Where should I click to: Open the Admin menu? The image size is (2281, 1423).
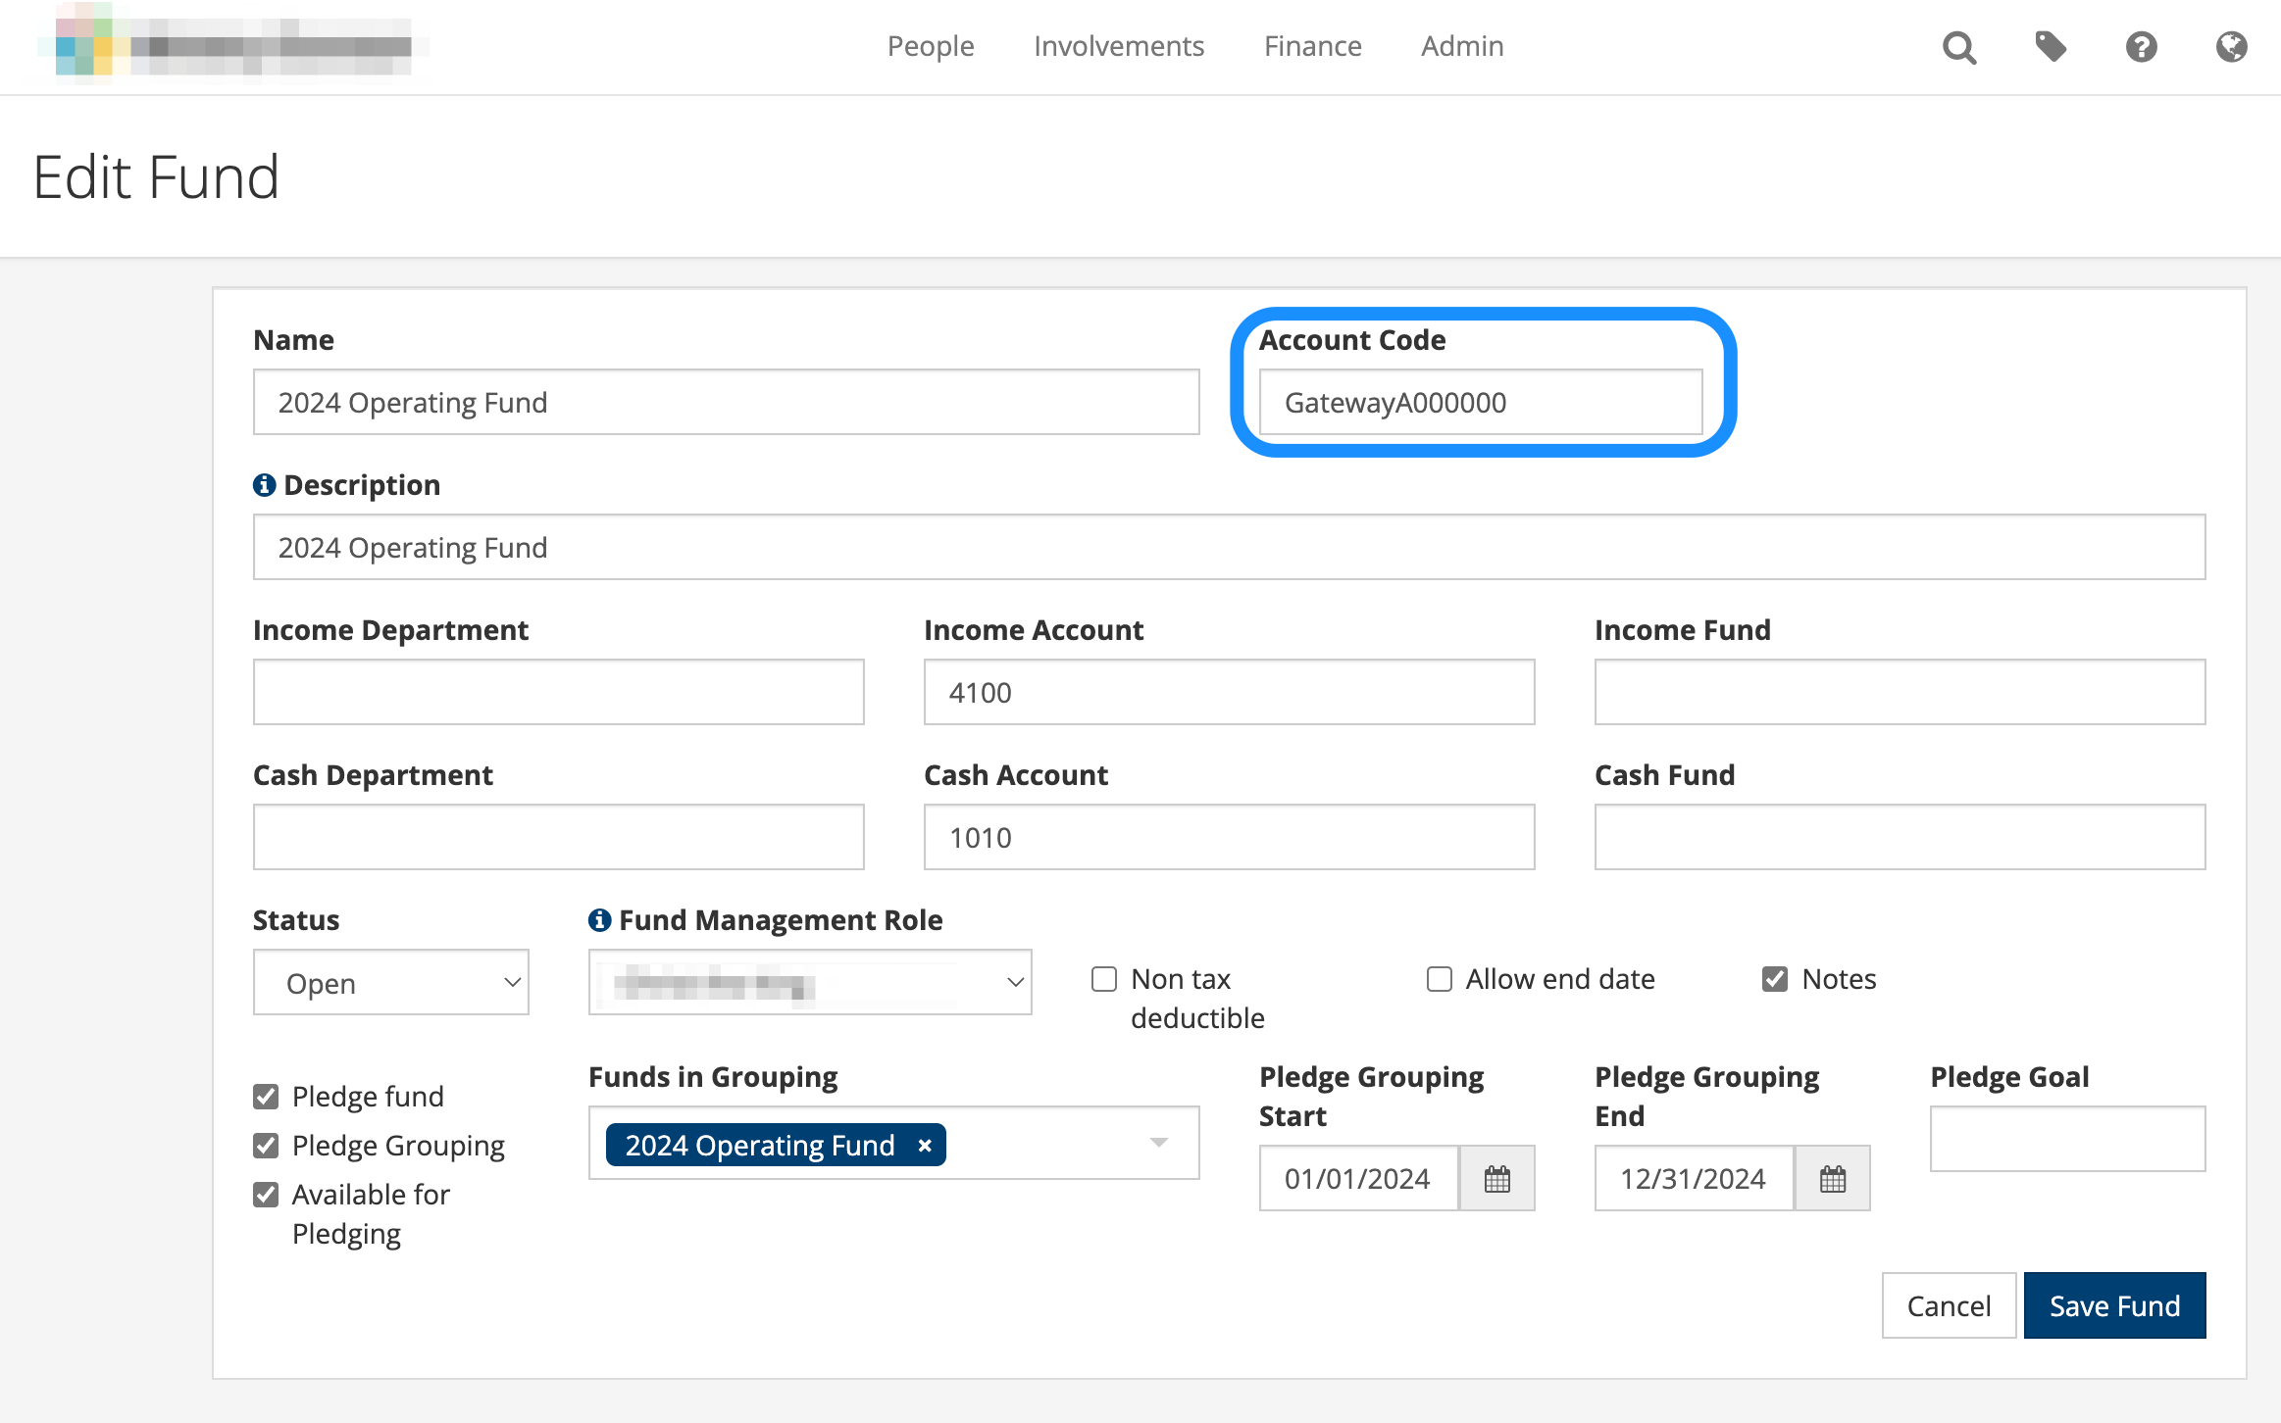1462,46
